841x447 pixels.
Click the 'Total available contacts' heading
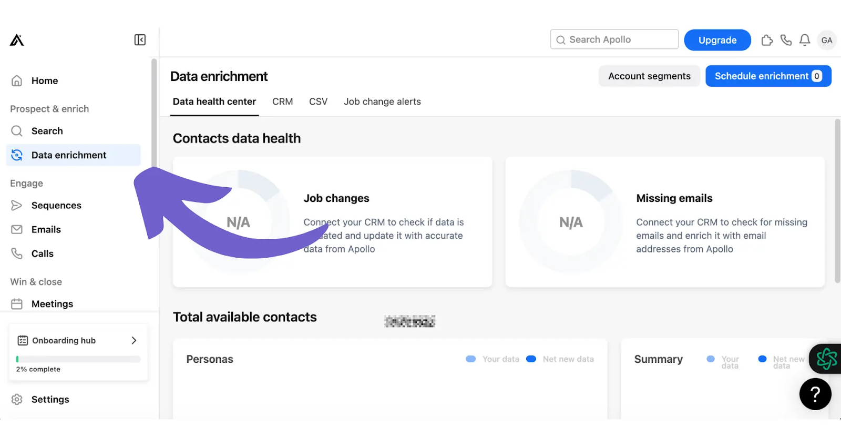tap(245, 317)
